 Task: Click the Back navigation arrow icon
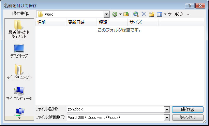115,14
